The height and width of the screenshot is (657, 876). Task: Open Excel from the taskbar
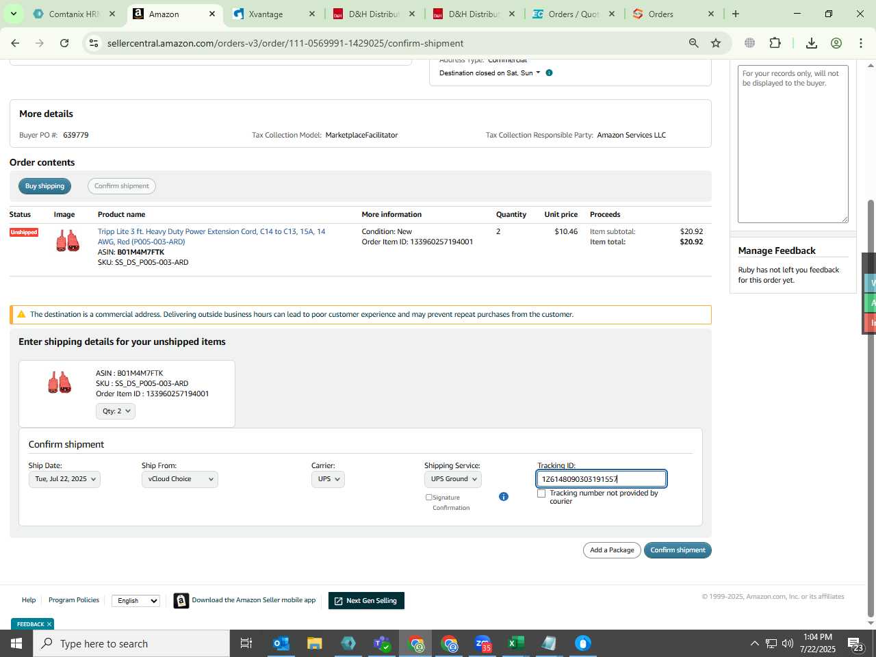pyautogui.click(x=516, y=643)
